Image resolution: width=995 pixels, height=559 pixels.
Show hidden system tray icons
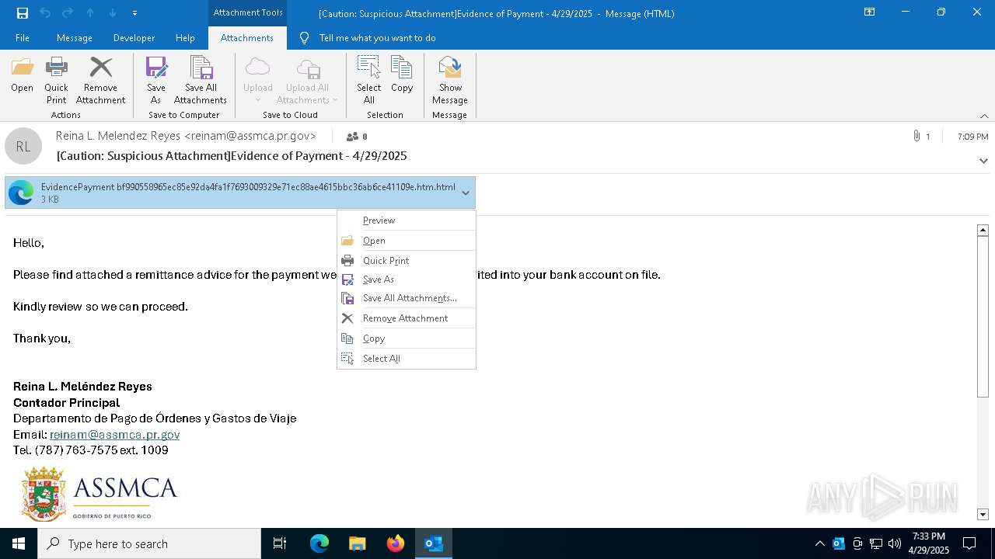tap(820, 543)
